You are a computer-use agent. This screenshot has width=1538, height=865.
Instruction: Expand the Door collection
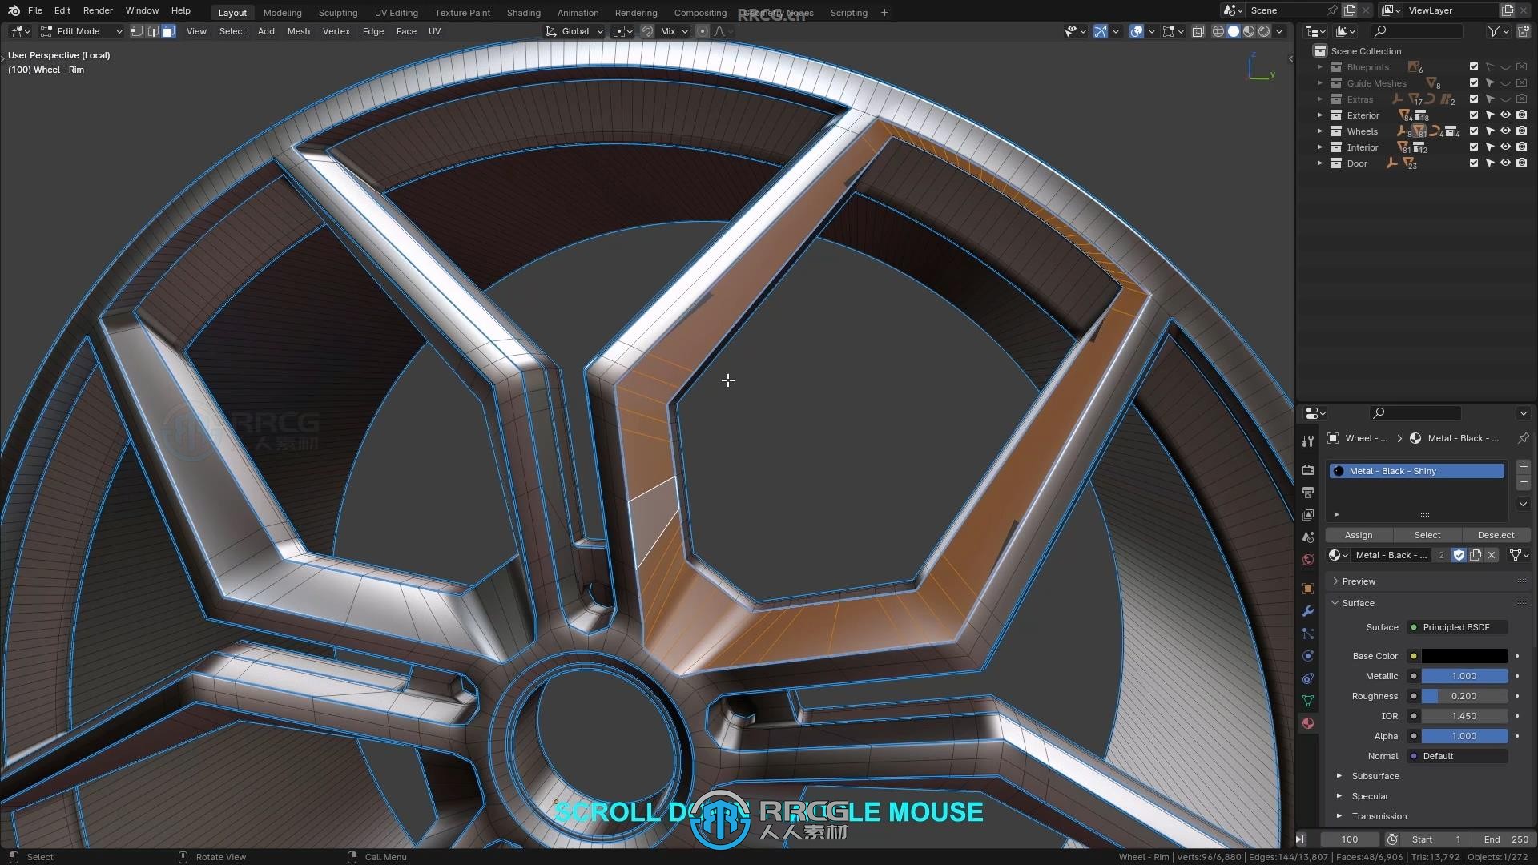[1320, 163]
